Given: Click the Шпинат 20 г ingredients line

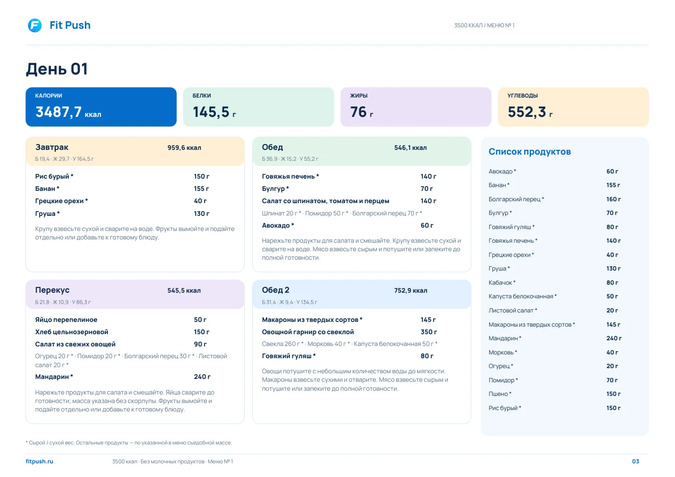Looking at the screenshot, I should pos(342,213).
